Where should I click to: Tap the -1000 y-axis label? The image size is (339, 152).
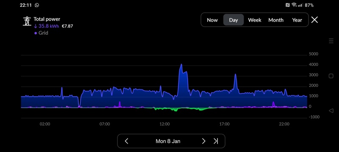(314, 117)
